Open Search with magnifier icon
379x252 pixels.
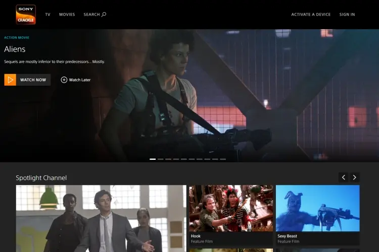(95, 15)
